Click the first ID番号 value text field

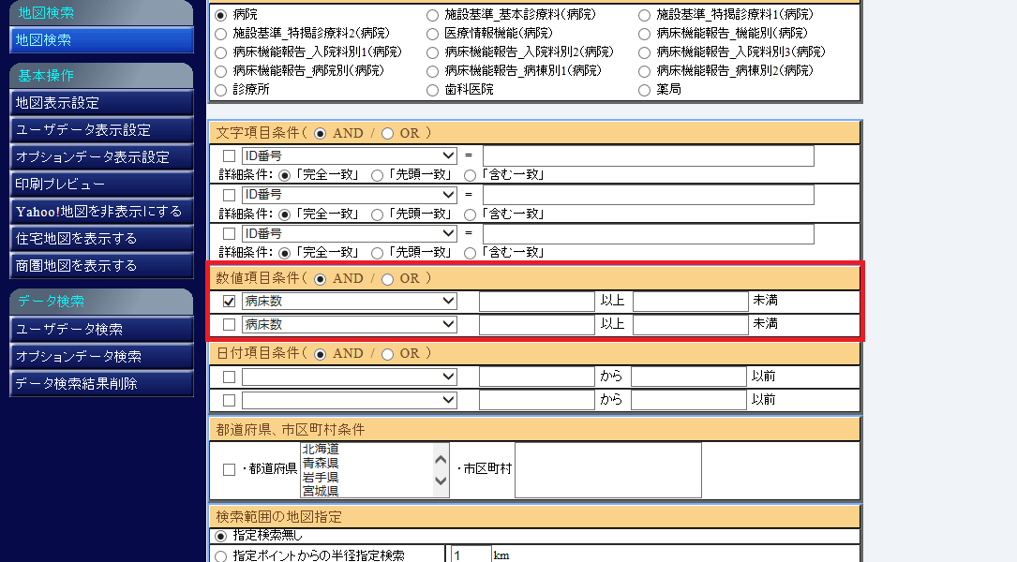649,156
